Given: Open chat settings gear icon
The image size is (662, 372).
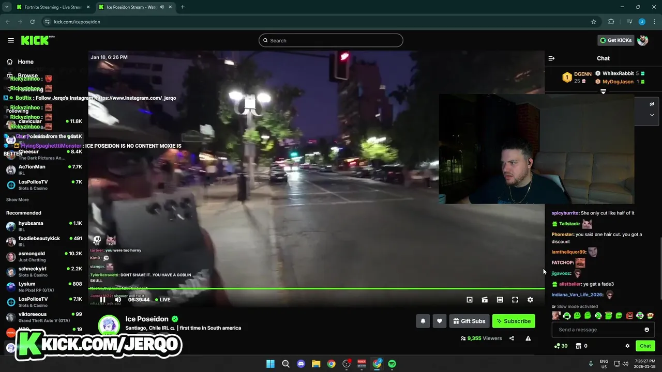Looking at the screenshot, I should (x=627, y=346).
